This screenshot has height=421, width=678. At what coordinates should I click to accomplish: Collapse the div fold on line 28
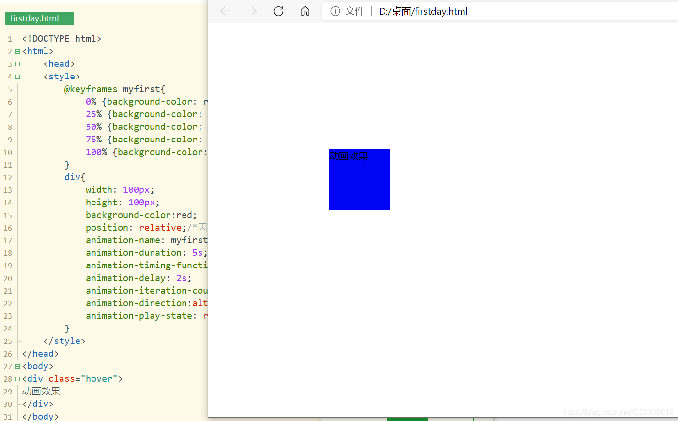[17, 379]
